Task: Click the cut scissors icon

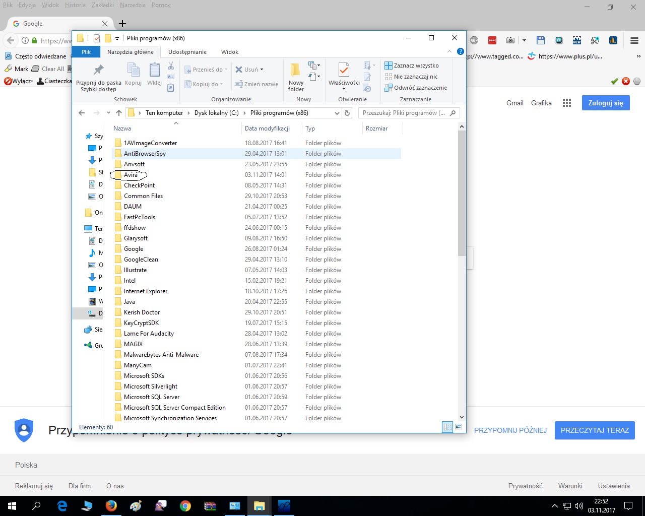Action: coord(171,66)
